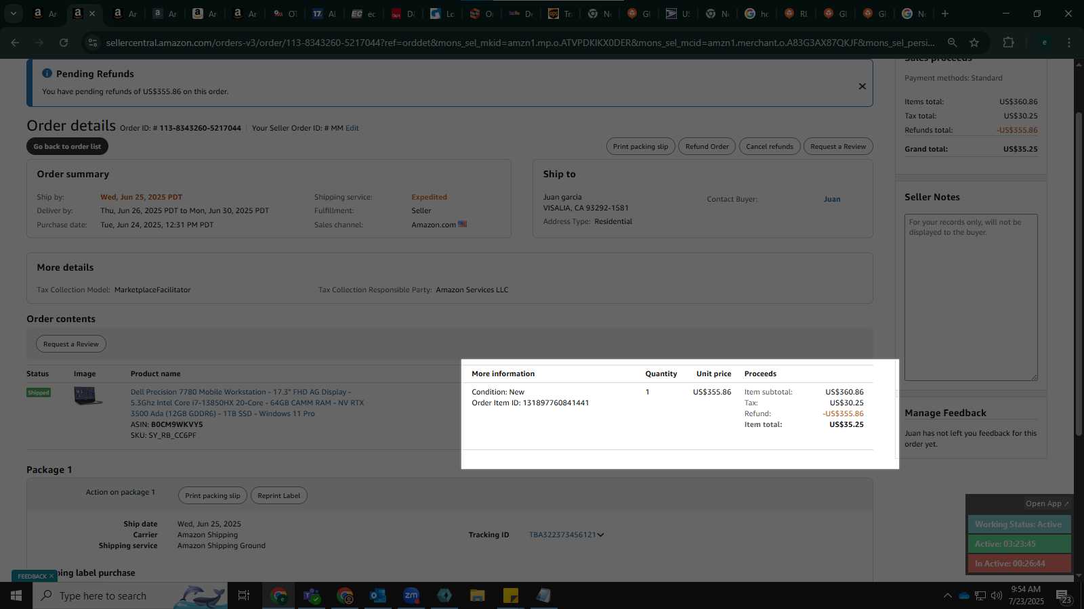Image resolution: width=1084 pixels, height=609 pixels.
Task: Click the zoom magnifier icon in address bar
Action: click(x=952, y=43)
